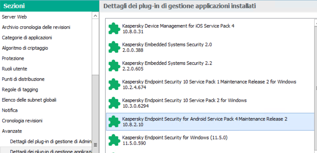
Task: Select Ruoli utente in sidebar
Action: (14, 69)
